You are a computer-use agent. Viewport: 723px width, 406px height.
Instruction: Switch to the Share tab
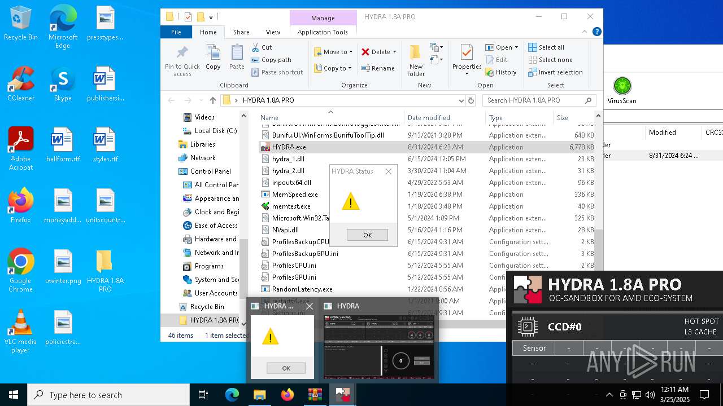coord(241,32)
